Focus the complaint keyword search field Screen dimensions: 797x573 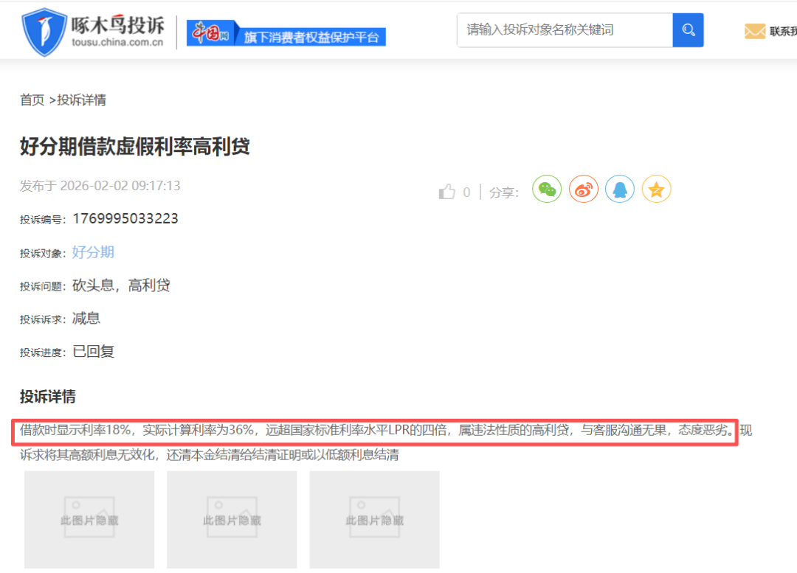[x=565, y=30]
